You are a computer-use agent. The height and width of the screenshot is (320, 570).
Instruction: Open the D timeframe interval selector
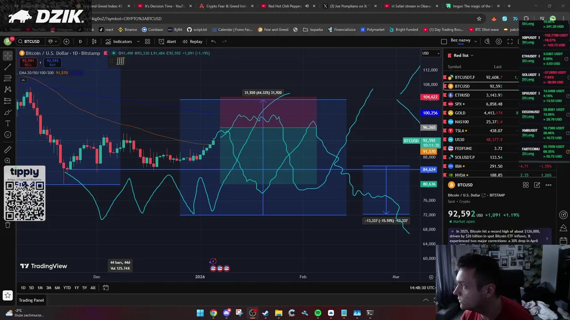[x=80, y=41]
